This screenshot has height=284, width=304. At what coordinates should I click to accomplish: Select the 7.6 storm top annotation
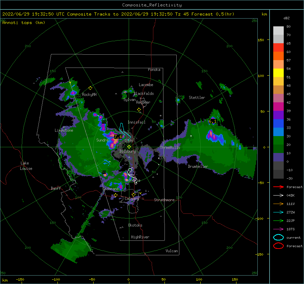[x=118, y=137]
